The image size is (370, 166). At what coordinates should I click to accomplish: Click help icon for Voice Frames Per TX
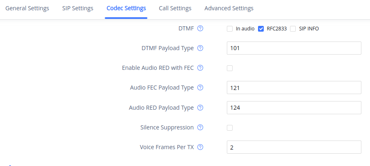[x=200, y=147]
